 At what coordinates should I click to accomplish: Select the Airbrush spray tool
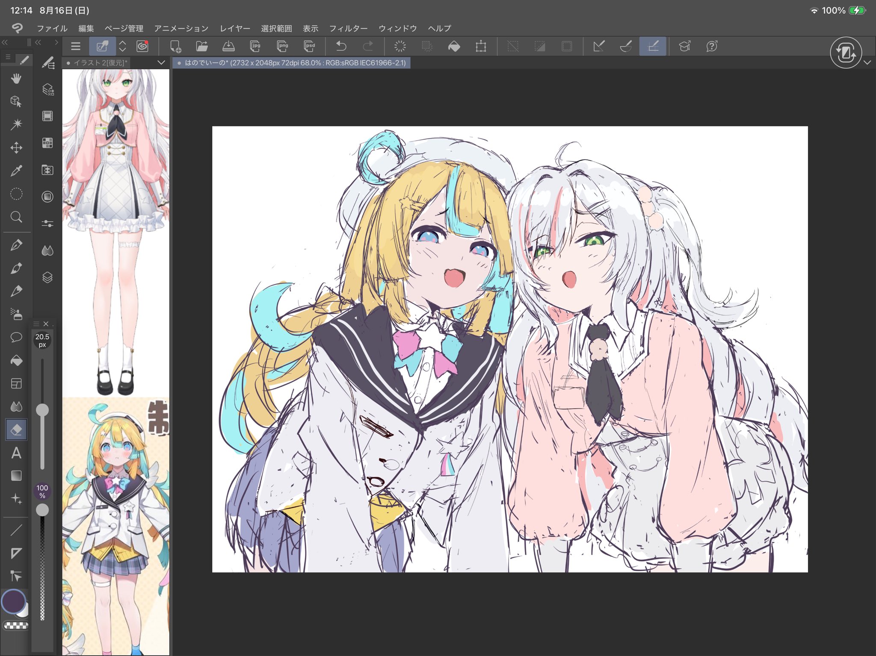click(16, 314)
